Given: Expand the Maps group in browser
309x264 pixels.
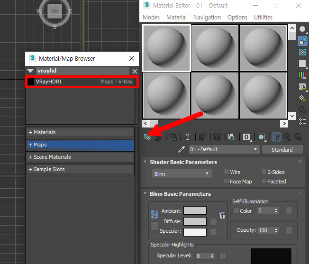Looking at the screenshot, I should (x=80, y=145).
